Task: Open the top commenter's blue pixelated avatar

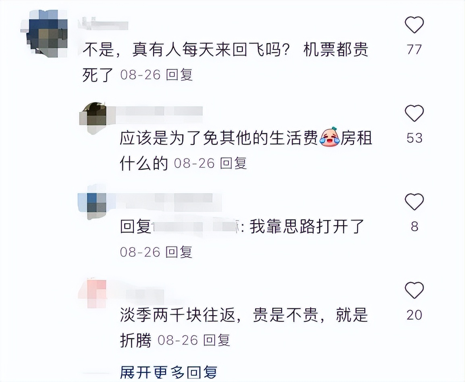Action: [x=44, y=33]
